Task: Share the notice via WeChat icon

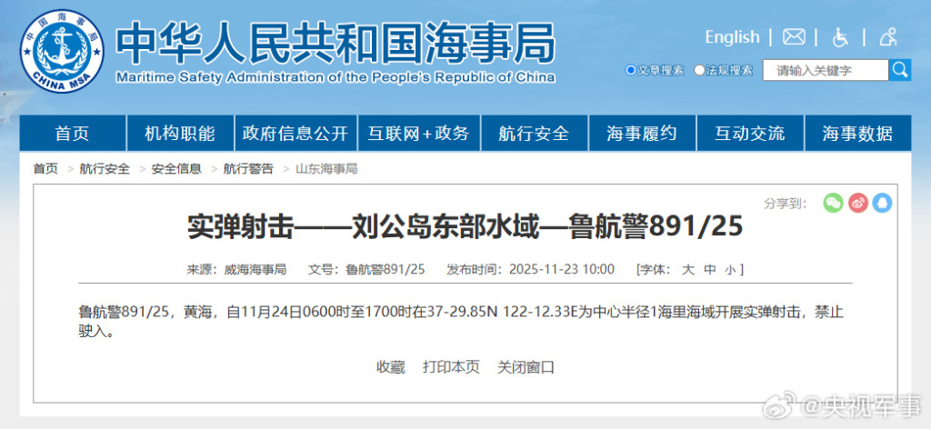Action: (x=833, y=203)
